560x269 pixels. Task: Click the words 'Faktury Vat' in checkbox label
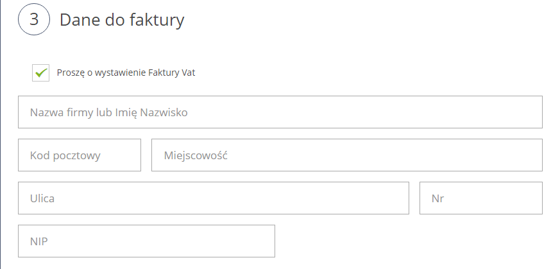point(171,73)
